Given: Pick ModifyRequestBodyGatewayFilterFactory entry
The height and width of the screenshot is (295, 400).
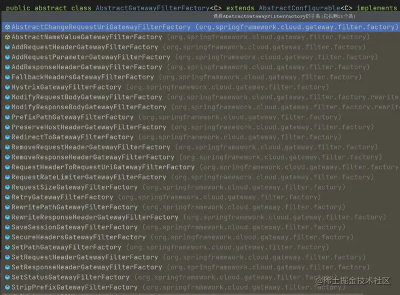Looking at the screenshot, I should click(x=201, y=97).
